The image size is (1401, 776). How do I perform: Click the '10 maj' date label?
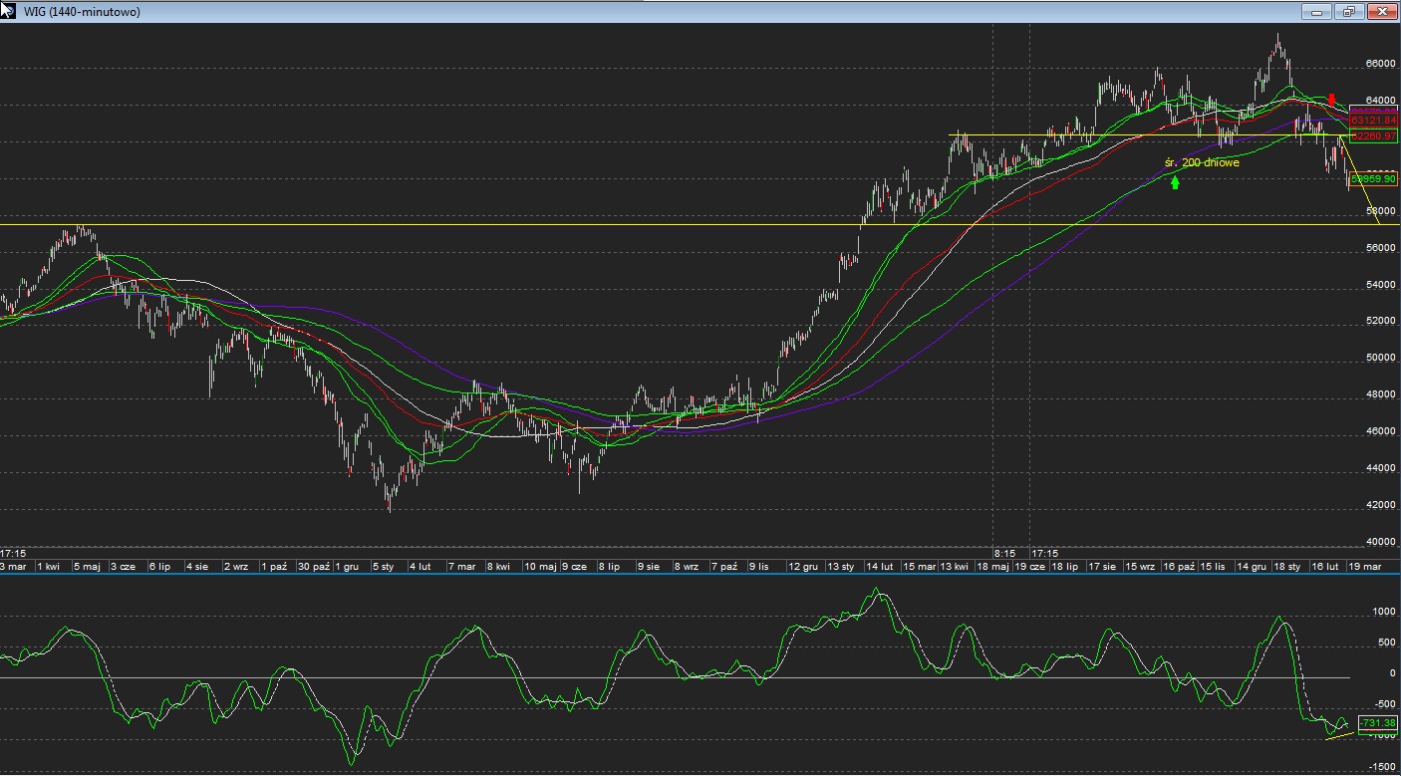coord(540,566)
